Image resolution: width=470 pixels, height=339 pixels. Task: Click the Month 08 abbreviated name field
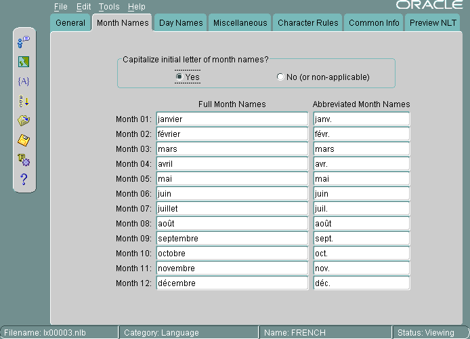click(361, 224)
